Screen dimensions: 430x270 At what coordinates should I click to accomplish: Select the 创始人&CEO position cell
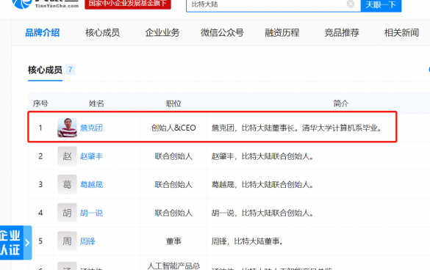(x=173, y=128)
